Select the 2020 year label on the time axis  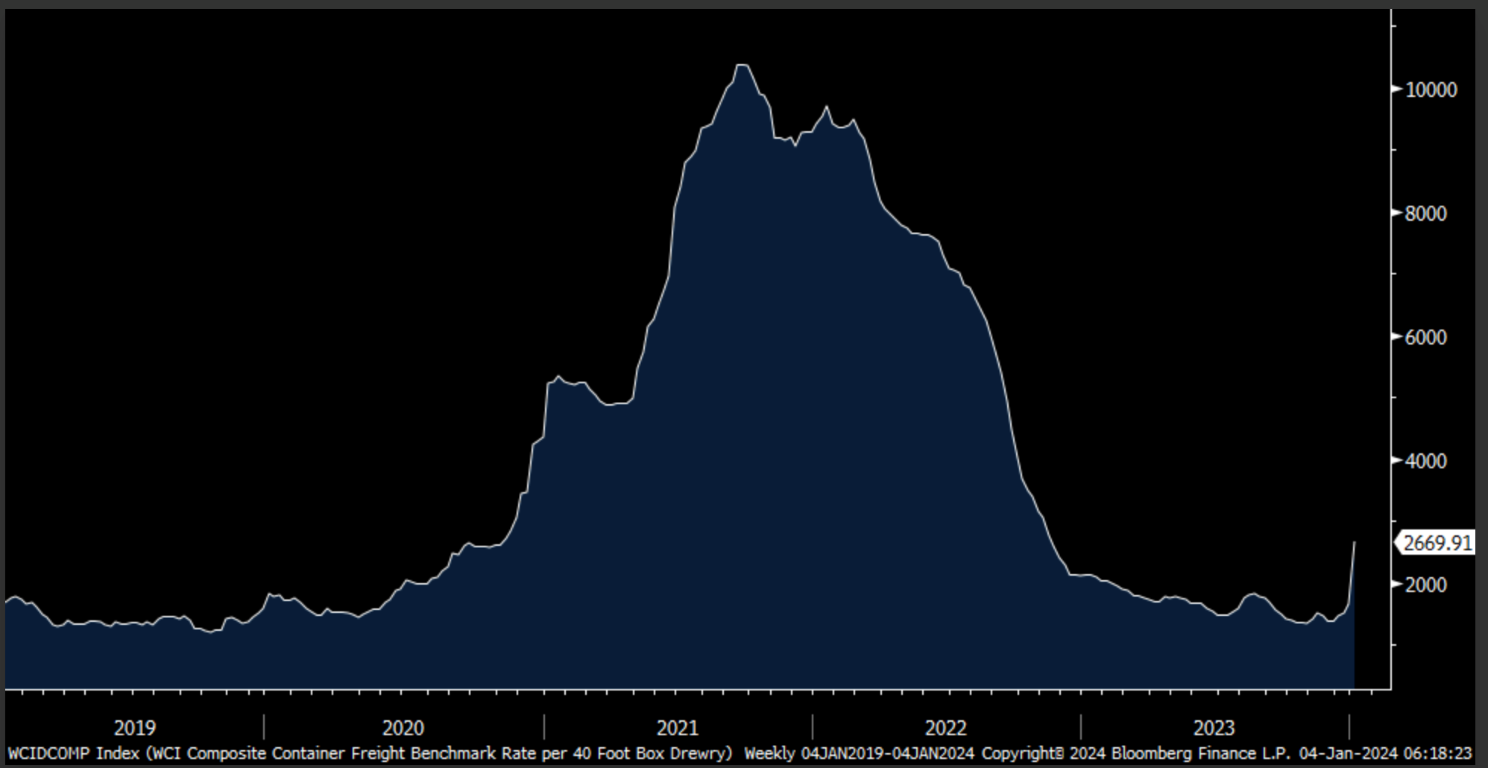(403, 728)
